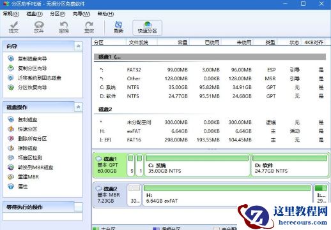The height and width of the screenshot is (230, 331).
Task: Click the 4KB对齐 column header
Action: point(314,43)
